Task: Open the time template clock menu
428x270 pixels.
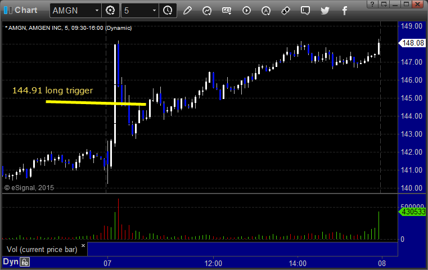Action: click(x=168, y=11)
